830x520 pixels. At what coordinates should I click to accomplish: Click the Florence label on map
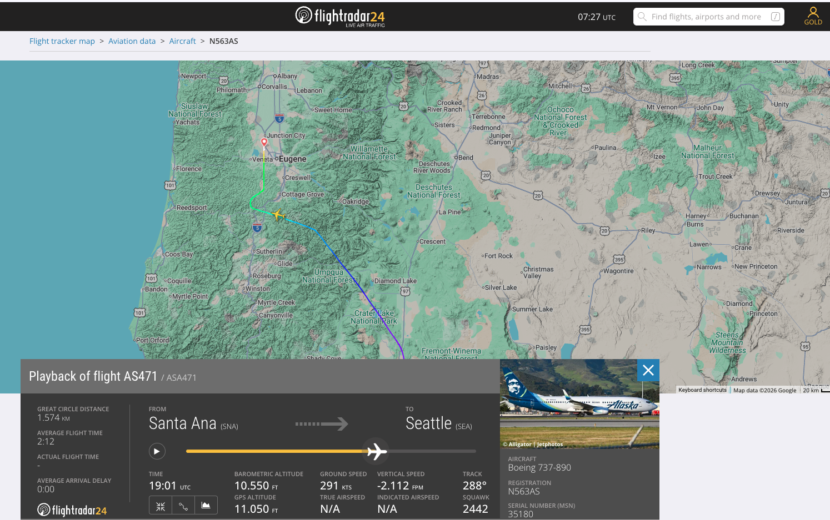tap(189, 169)
